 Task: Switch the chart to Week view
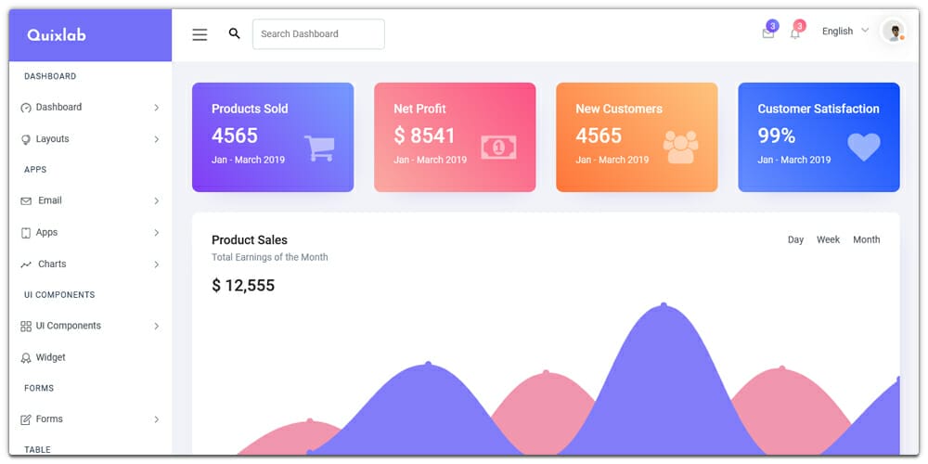[x=828, y=239]
